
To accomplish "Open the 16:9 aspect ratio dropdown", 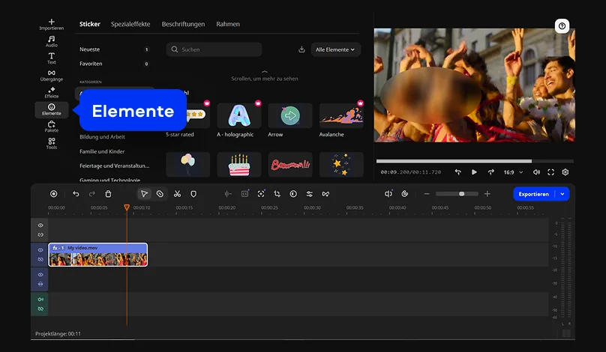I will tap(513, 172).
